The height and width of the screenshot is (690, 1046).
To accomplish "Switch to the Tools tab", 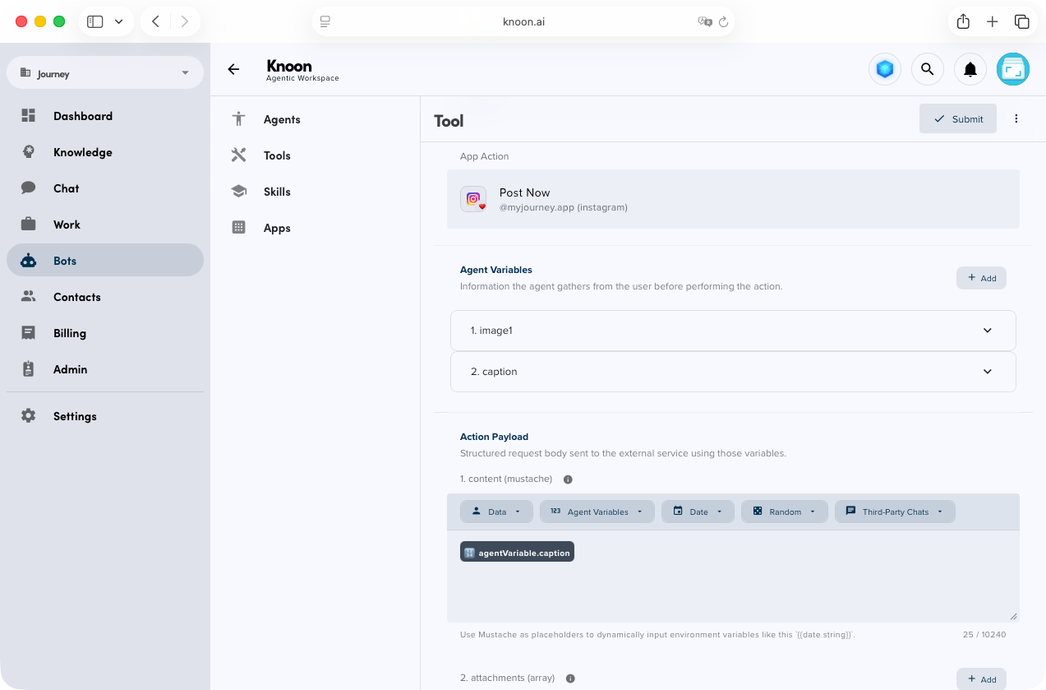I will (x=277, y=155).
